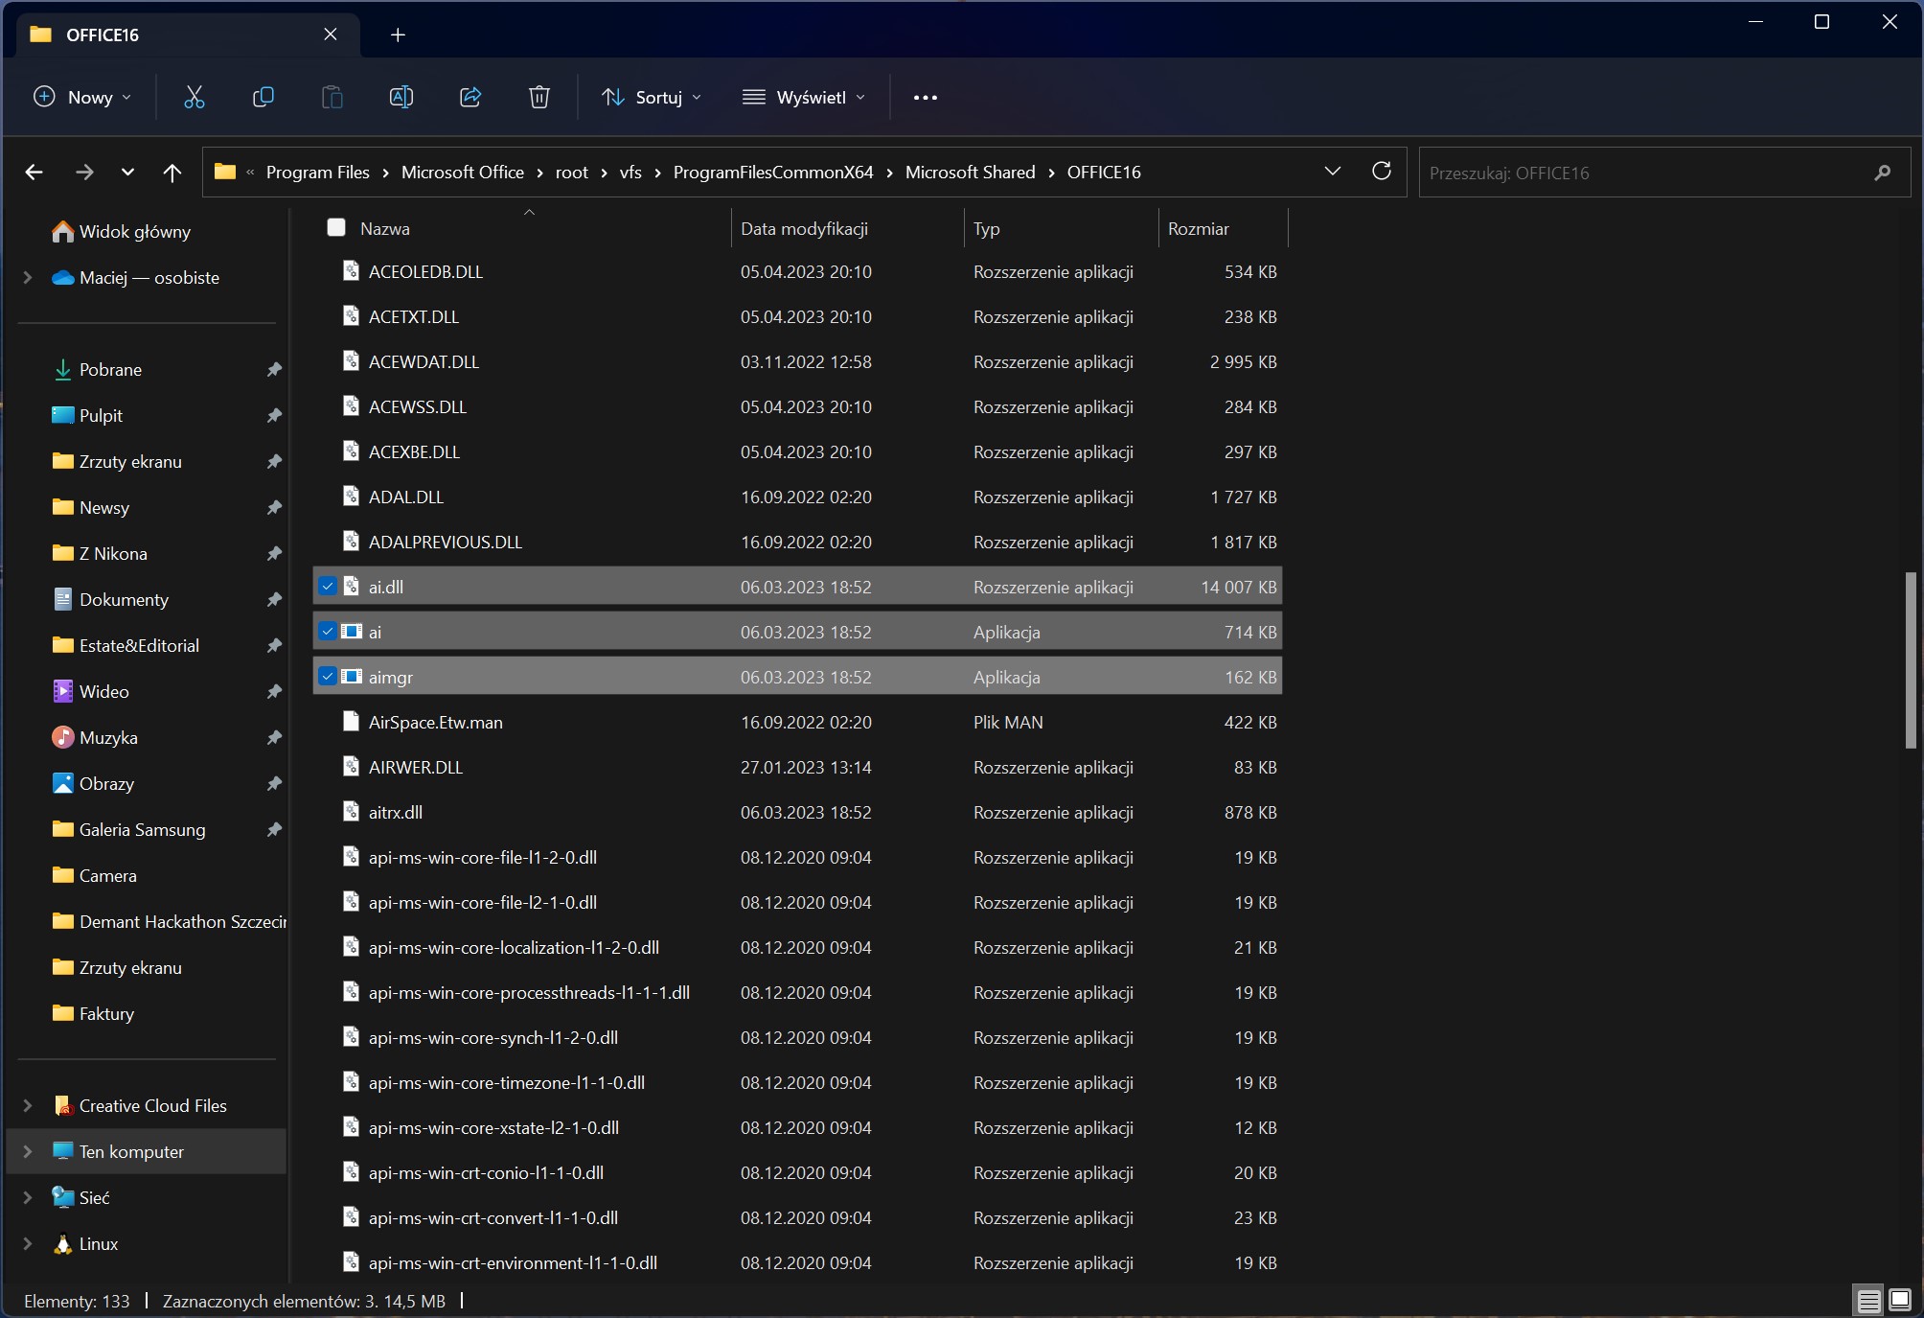Click the search magnifier icon
Image resolution: width=1924 pixels, height=1318 pixels.
click(1883, 173)
